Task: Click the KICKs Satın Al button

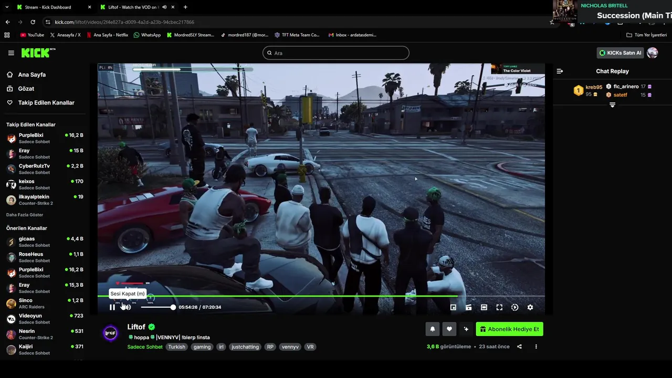Action: (x=620, y=53)
